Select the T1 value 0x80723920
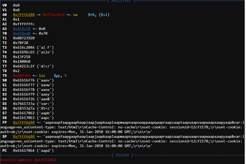The image size is (246, 164). pos(24,38)
